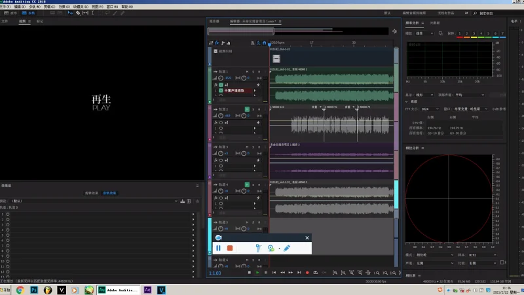
Task: Unmute track 2 green M button
Action: click(x=247, y=109)
